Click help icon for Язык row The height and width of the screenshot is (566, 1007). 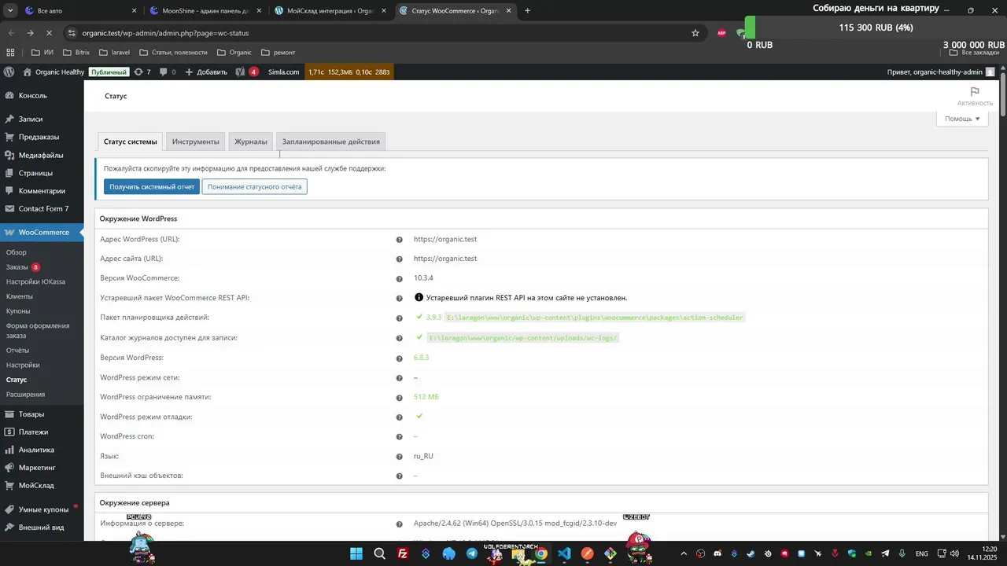(400, 456)
